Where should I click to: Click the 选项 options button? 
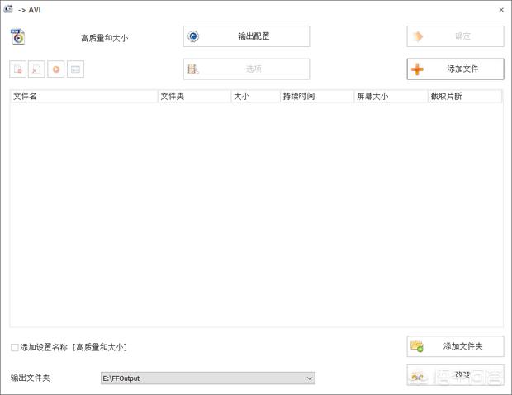pyautogui.click(x=246, y=69)
